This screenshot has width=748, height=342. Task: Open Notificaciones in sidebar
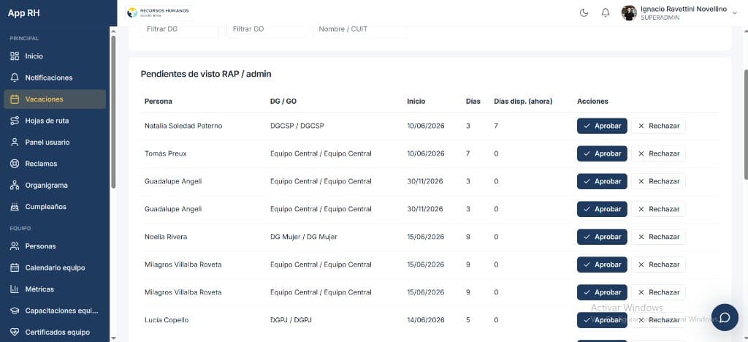[x=55, y=77]
